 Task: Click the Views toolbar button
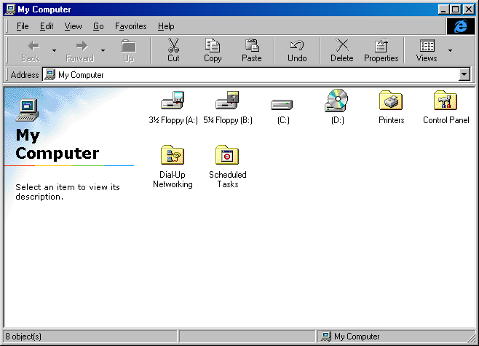coord(427,50)
